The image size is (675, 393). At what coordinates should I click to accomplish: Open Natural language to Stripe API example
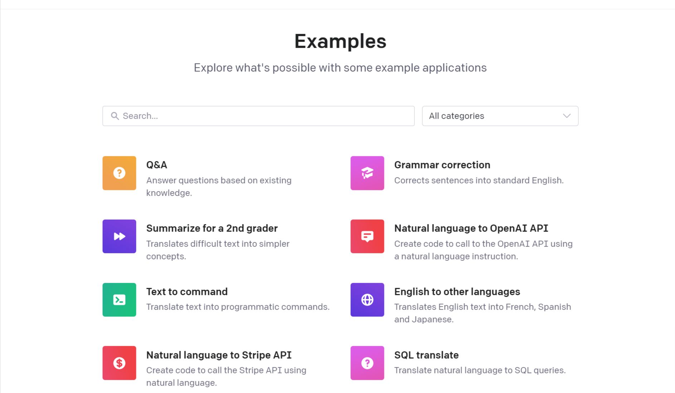tap(219, 355)
